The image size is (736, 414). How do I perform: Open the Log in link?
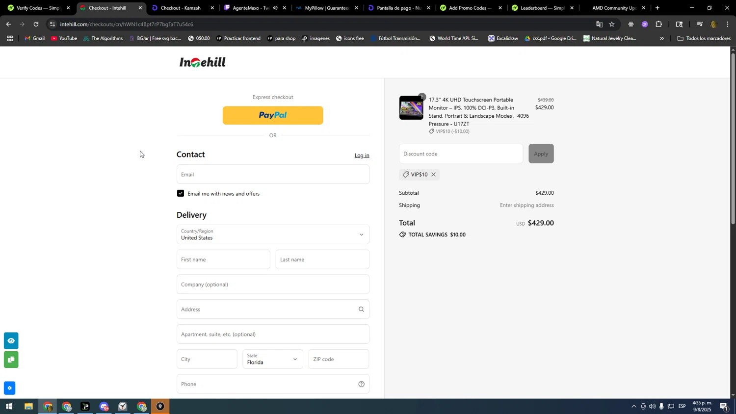(362, 155)
